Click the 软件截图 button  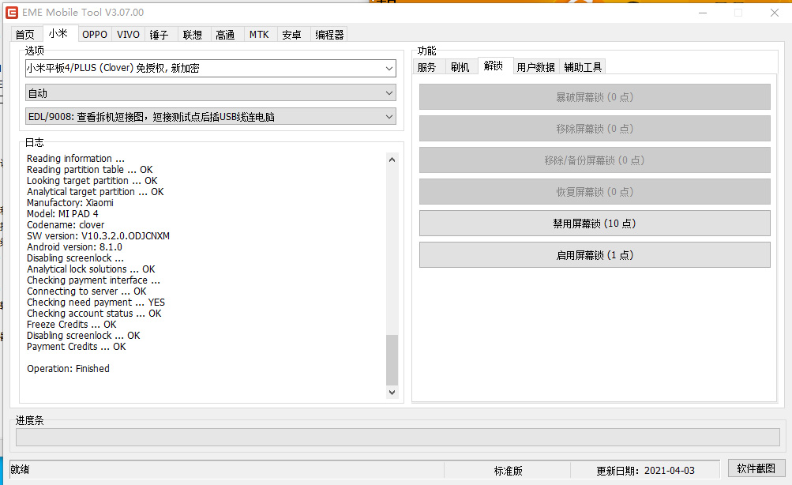point(756,468)
